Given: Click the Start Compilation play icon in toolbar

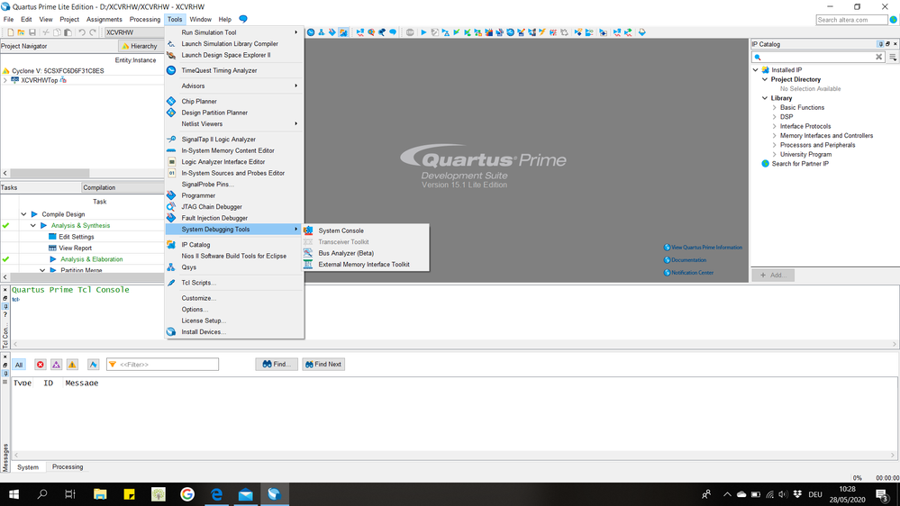Looking at the screenshot, I should pyautogui.click(x=423, y=32).
